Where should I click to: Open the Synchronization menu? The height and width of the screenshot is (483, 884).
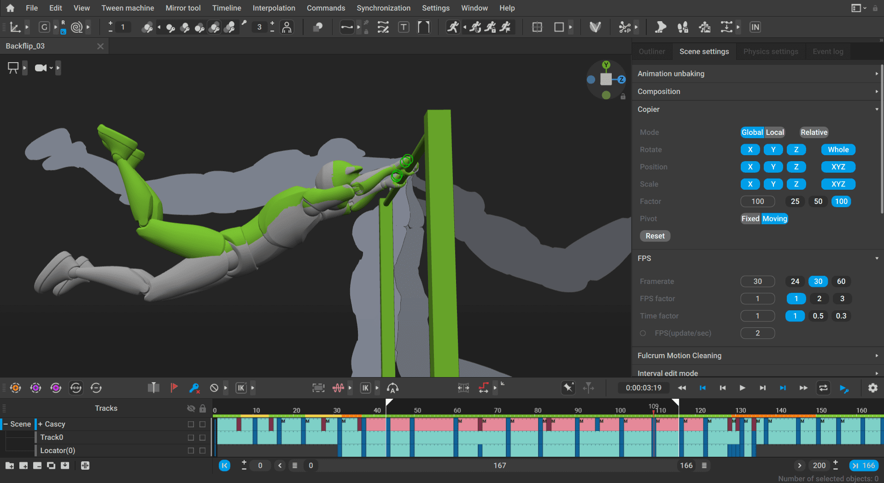point(383,8)
